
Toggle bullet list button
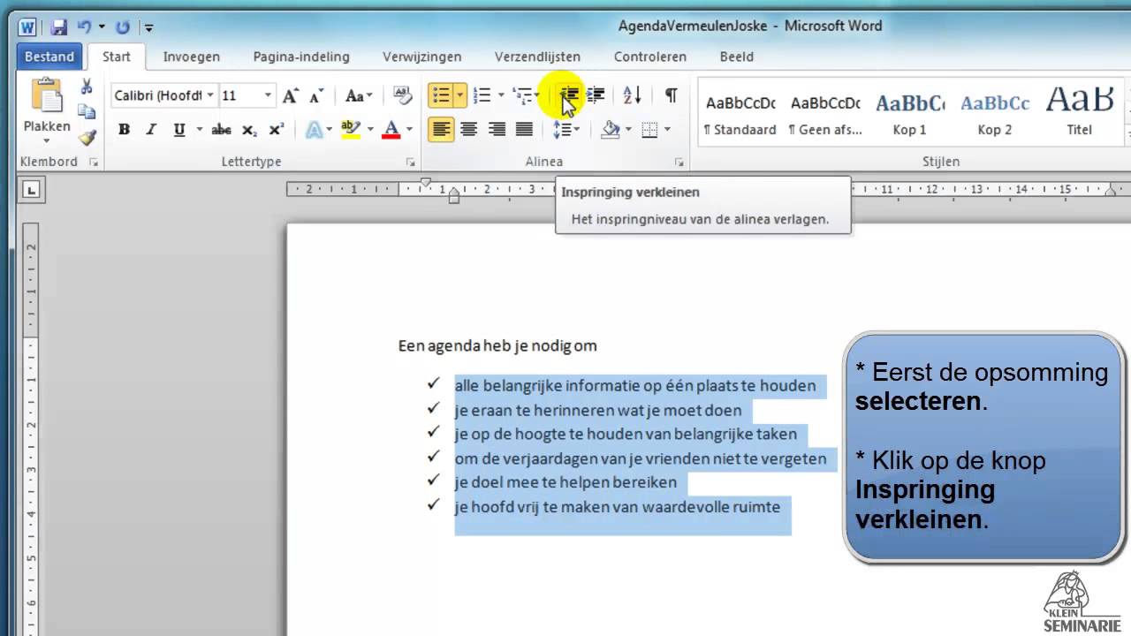tap(441, 95)
